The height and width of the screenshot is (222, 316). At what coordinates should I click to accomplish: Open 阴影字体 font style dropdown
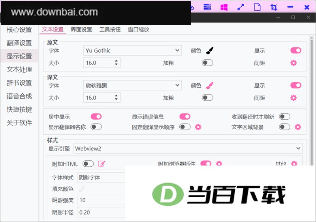click(101, 177)
